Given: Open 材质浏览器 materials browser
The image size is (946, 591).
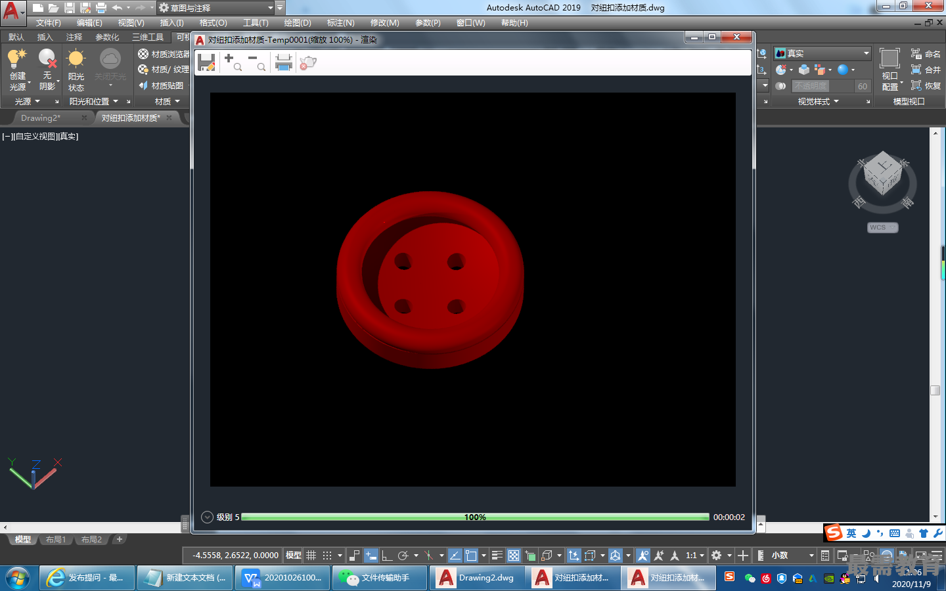Looking at the screenshot, I should pos(164,54).
